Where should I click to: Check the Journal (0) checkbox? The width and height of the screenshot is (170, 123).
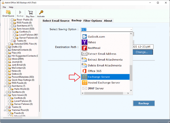click(7, 62)
